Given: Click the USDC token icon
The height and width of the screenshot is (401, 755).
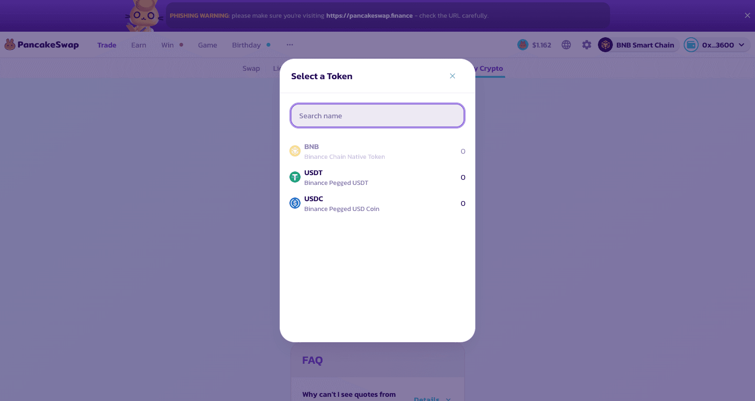Looking at the screenshot, I should coord(295,204).
